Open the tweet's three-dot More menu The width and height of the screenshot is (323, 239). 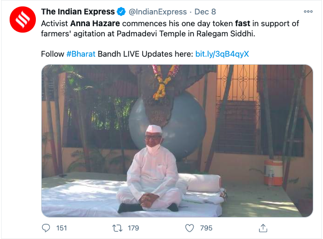coord(308,11)
